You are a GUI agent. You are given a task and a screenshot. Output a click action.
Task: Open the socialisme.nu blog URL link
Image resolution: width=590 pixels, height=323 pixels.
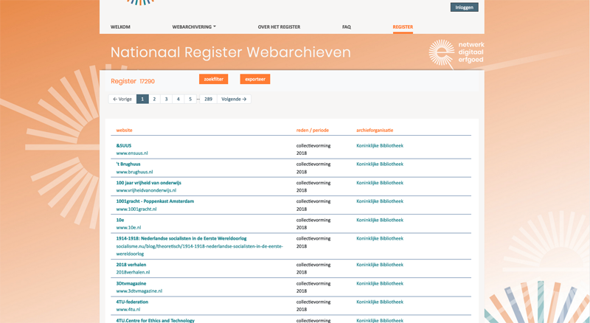point(199,250)
